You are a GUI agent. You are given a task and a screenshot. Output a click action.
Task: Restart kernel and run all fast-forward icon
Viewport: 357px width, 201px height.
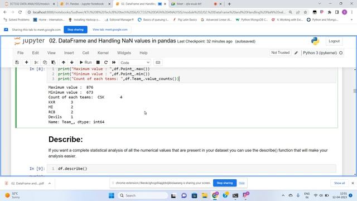coord(114,63)
